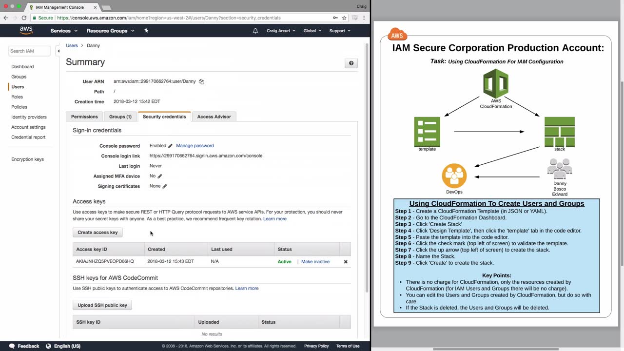Screen dimensions: 624x351
Task: Open the Resource Groups dropdown
Action: pos(110,31)
